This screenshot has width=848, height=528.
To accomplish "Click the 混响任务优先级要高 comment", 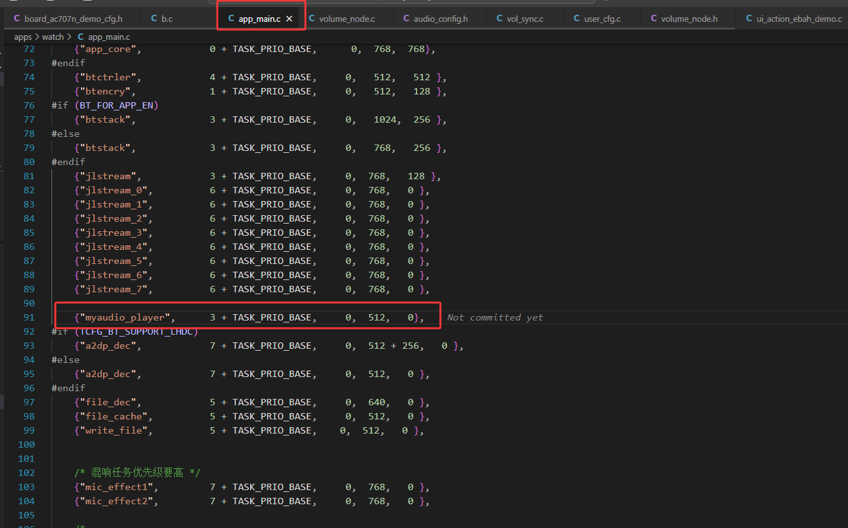I will (x=138, y=473).
